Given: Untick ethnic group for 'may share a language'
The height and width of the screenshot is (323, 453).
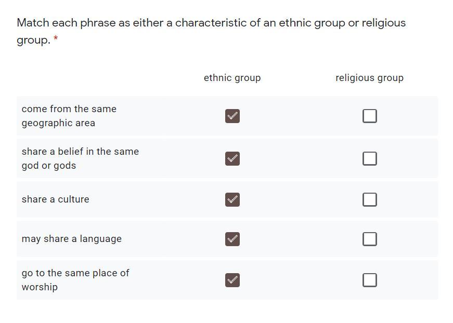Looking at the screenshot, I should pyautogui.click(x=232, y=239).
